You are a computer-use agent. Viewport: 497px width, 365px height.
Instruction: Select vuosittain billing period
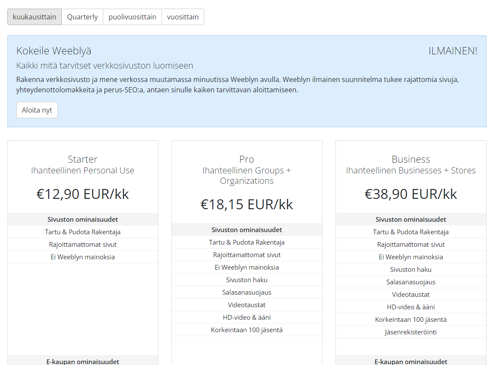[183, 17]
